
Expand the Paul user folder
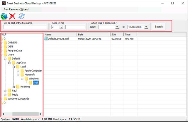click(x=5, y=91)
